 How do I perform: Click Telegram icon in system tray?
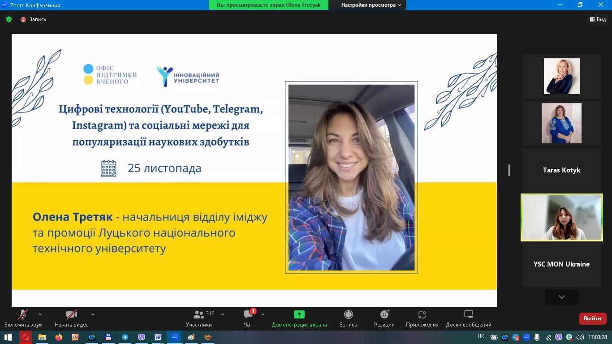point(516,337)
